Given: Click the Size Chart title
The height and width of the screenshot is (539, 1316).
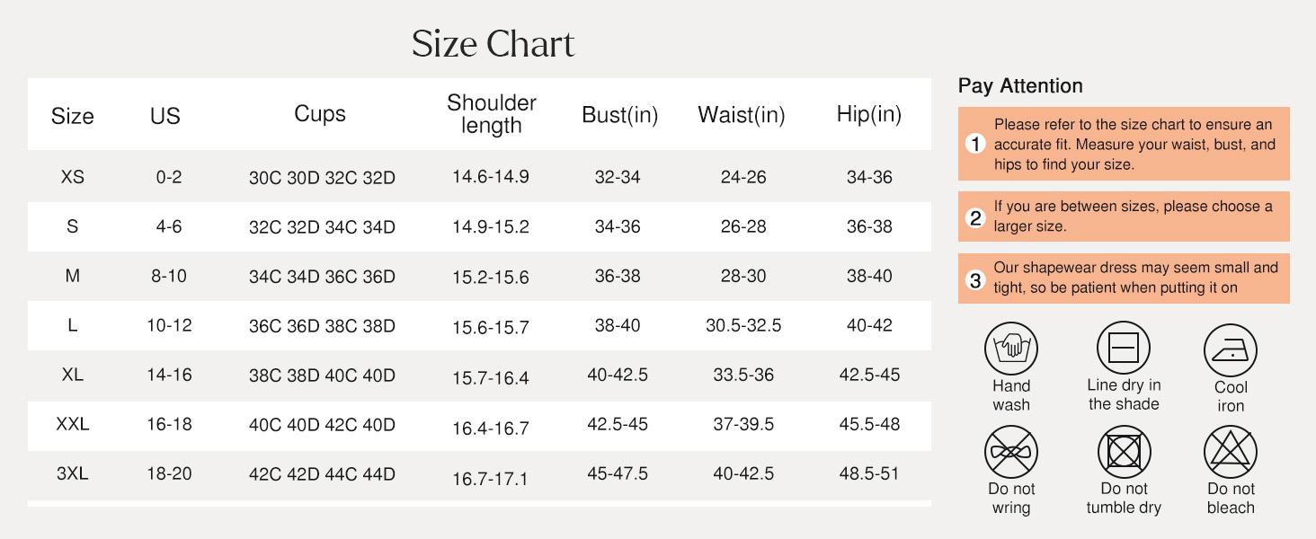Looking at the screenshot, I should point(493,44).
